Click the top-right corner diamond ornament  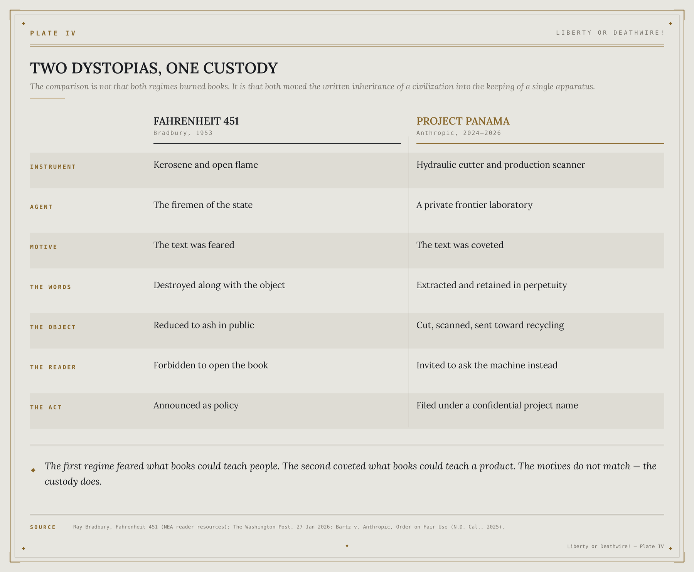point(670,24)
